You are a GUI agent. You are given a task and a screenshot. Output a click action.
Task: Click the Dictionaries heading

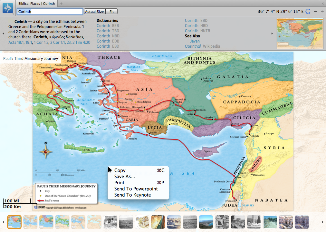(107, 20)
